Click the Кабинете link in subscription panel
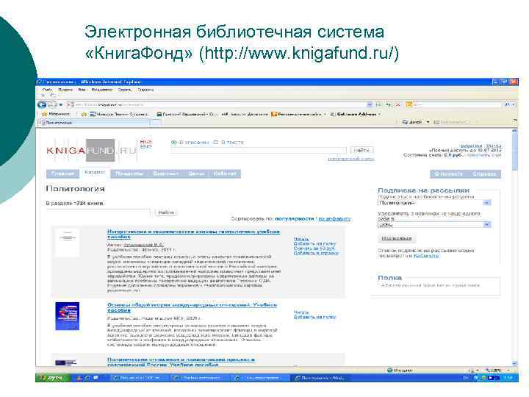529x397 pixels. [x=426, y=256]
